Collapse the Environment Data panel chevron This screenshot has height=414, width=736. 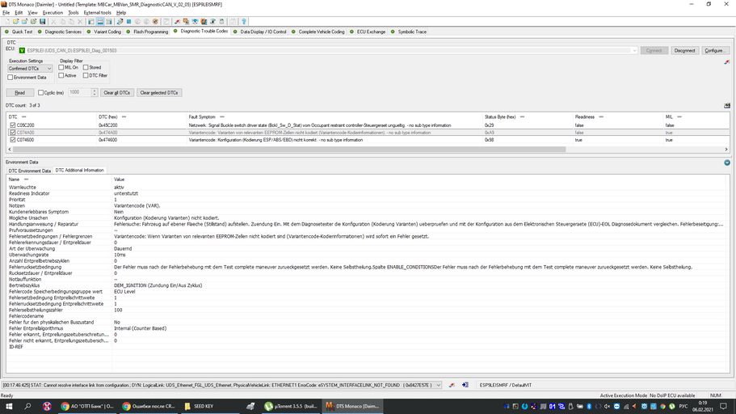tap(727, 163)
